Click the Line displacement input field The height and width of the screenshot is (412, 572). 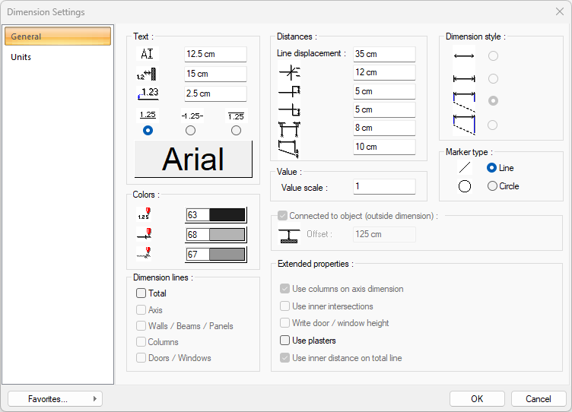(384, 54)
